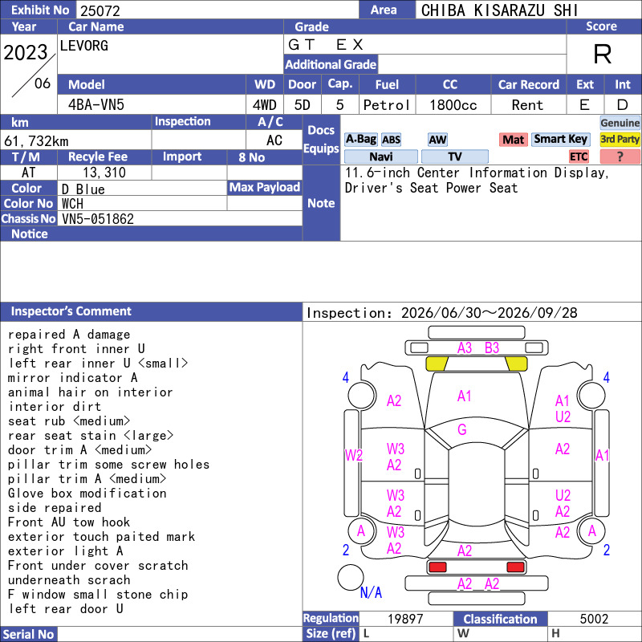Click the G mark on the windshield
This screenshot has width=642, height=642.
pyautogui.click(x=462, y=429)
